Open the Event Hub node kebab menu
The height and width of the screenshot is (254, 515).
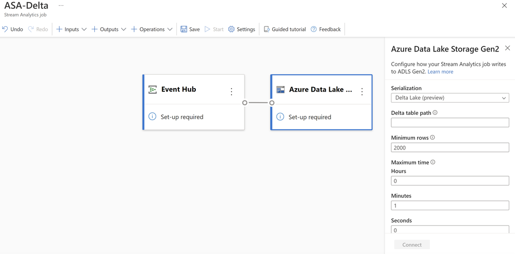(x=231, y=92)
